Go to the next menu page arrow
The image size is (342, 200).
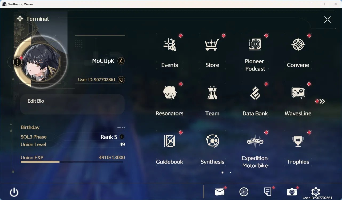pos(322,101)
